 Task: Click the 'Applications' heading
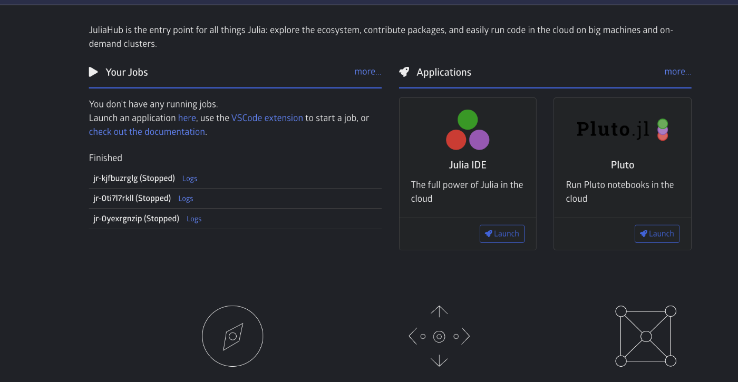tap(444, 72)
